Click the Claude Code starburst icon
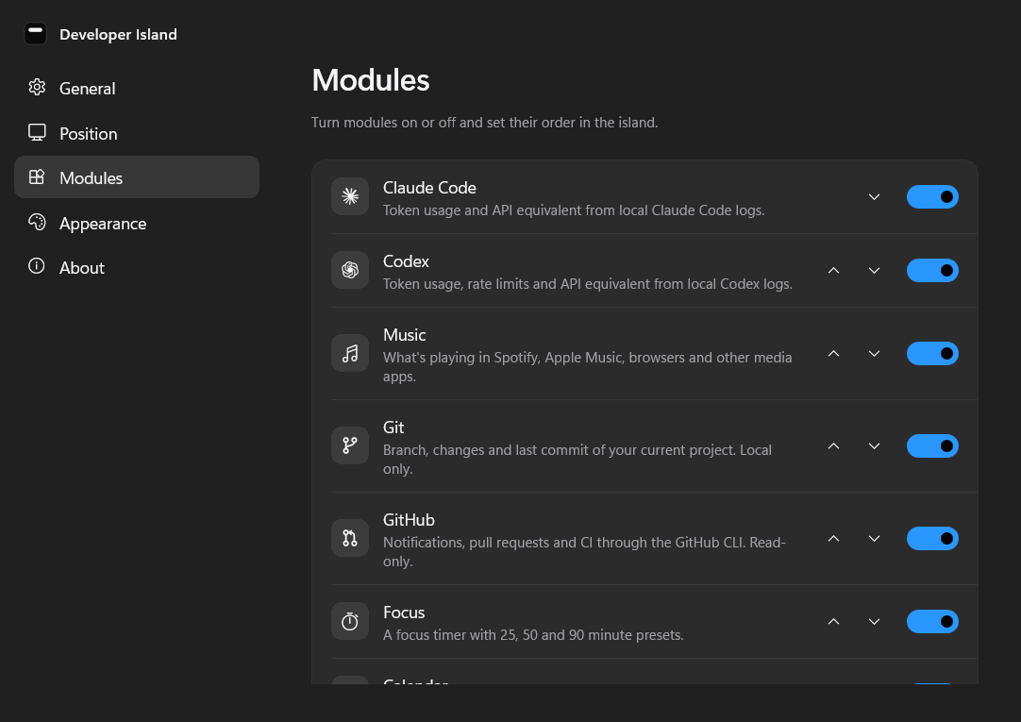Viewport: 1021px width, 722px height. (350, 196)
